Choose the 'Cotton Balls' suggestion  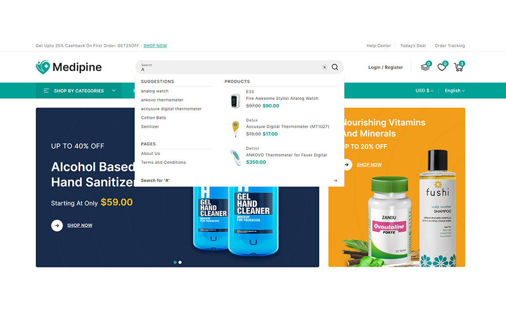pyautogui.click(x=153, y=118)
